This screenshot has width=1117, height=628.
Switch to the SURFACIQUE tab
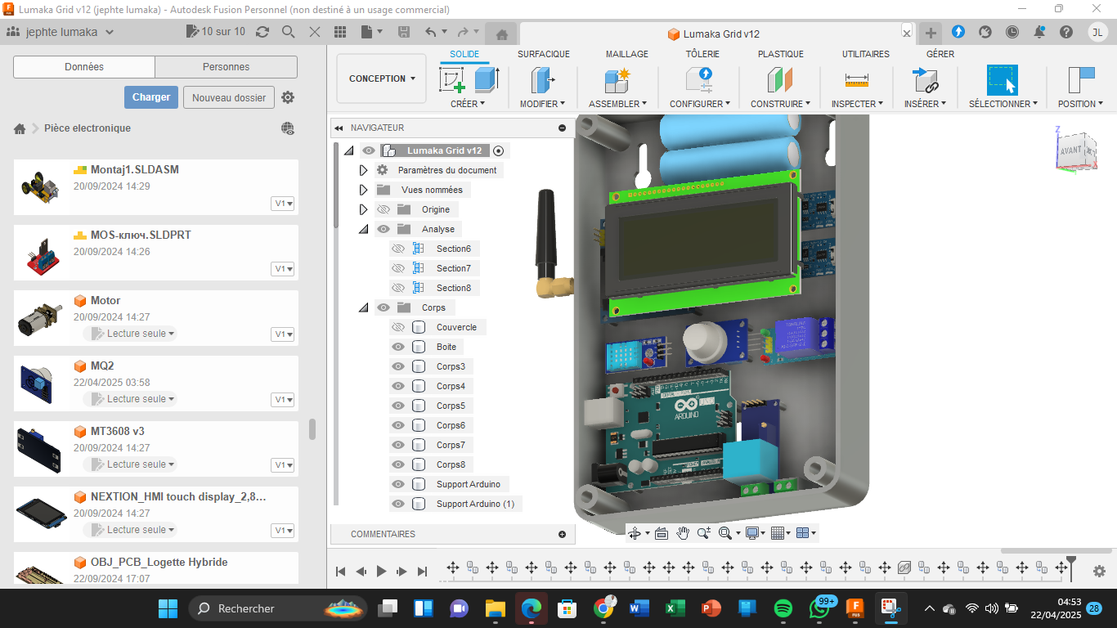(543, 54)
